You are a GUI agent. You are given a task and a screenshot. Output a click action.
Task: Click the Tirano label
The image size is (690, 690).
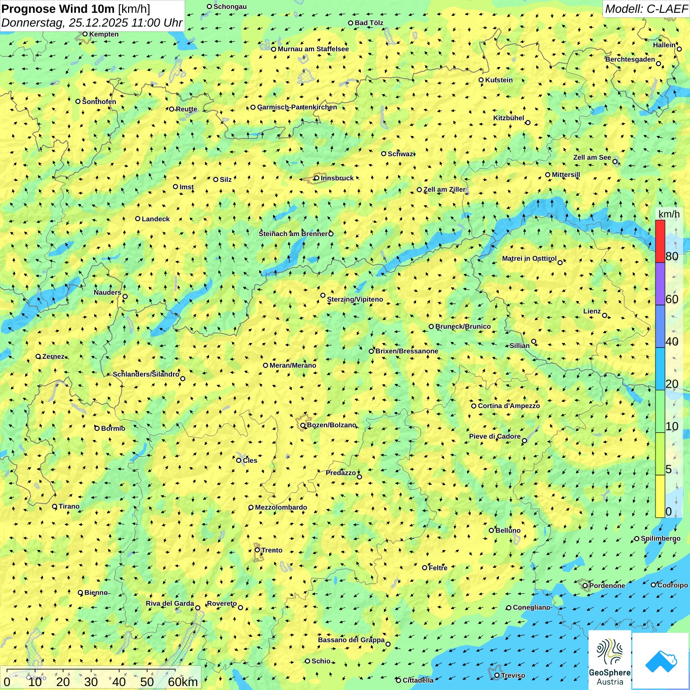click(x=69, y=506)
